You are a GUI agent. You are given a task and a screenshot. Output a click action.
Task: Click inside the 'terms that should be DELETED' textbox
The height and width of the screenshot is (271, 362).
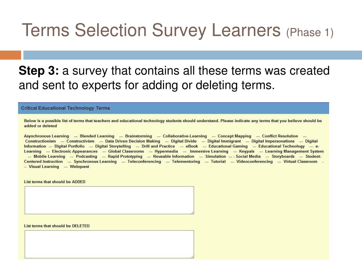coord(109,244)
